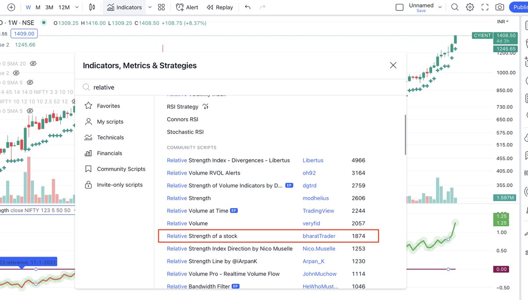Screen dimensions: 528x300
Task: Open author profile Libertus
Action: [313, 160]
